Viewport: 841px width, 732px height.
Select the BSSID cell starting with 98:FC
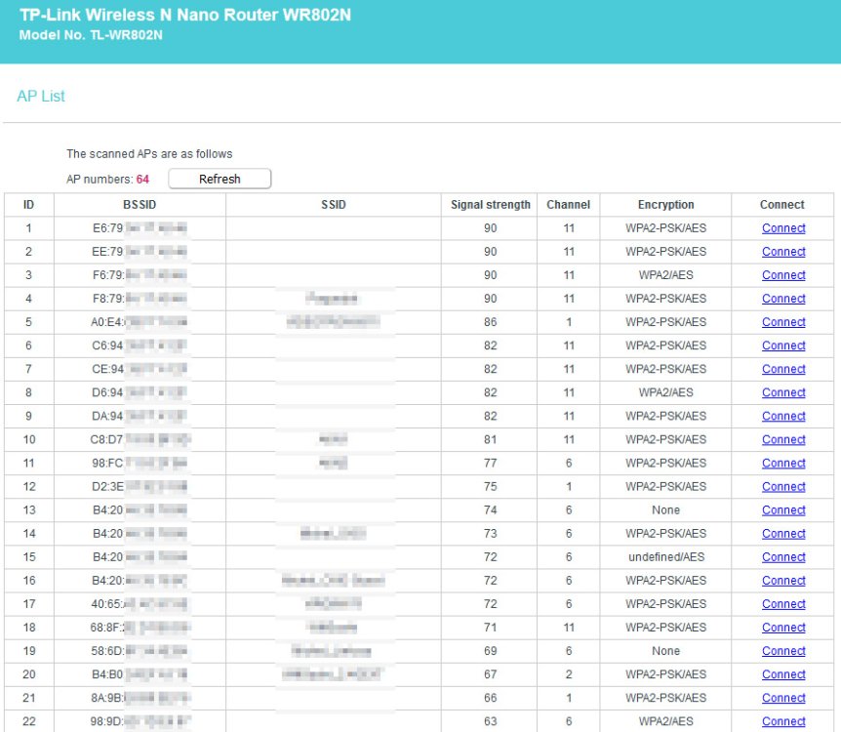tap(140, 464)
